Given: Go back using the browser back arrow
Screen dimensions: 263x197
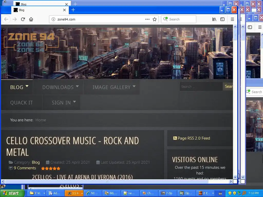Looking at the screenshot, I should coord(6,19).
